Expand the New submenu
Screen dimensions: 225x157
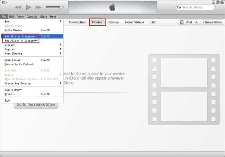pyautogui.click(x=32, y=21)
